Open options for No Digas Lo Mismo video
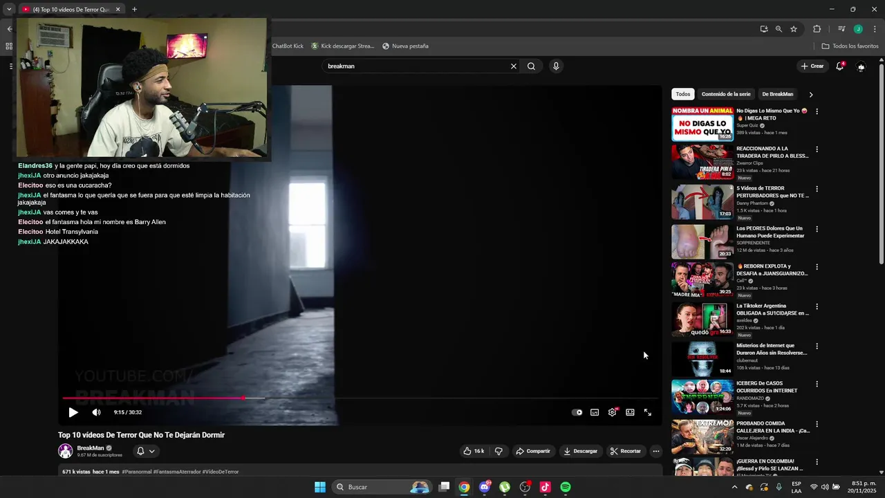 coord(817,111)
